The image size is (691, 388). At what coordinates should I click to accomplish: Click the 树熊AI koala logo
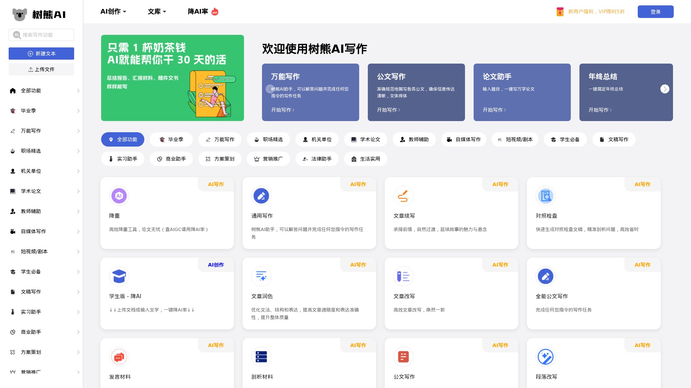click(20, 14)
